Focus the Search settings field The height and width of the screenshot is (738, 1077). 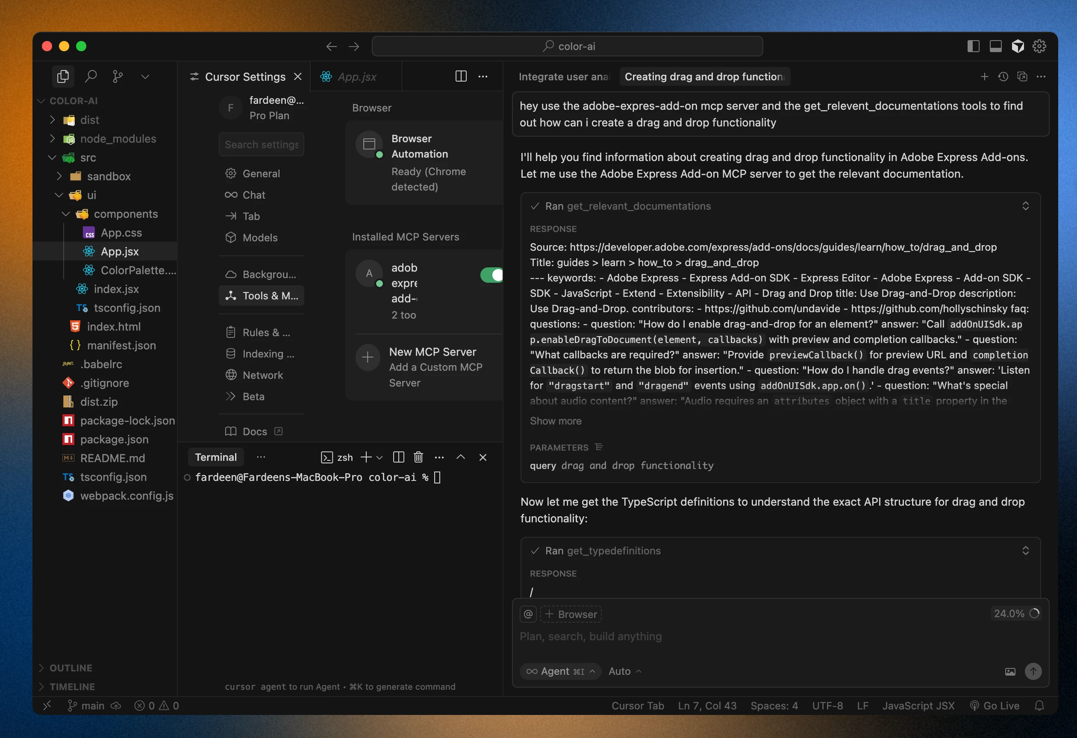coord(262,144)
